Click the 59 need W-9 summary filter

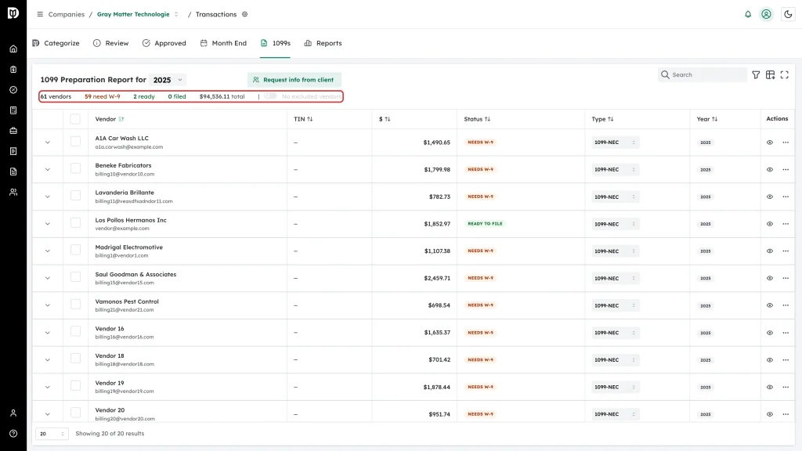[x=103, y=96]
